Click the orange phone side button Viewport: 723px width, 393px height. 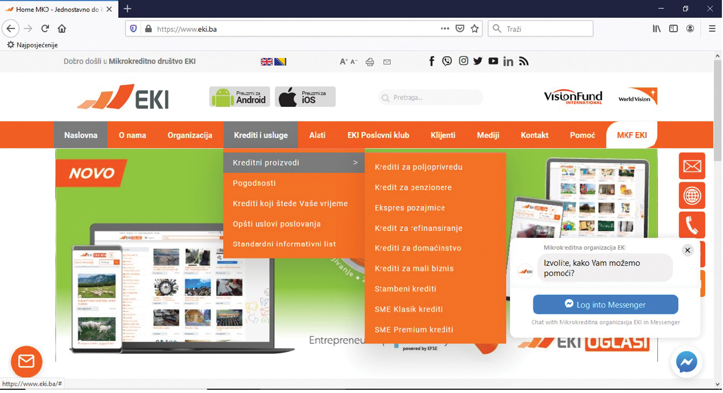click(x=692, y=225)
